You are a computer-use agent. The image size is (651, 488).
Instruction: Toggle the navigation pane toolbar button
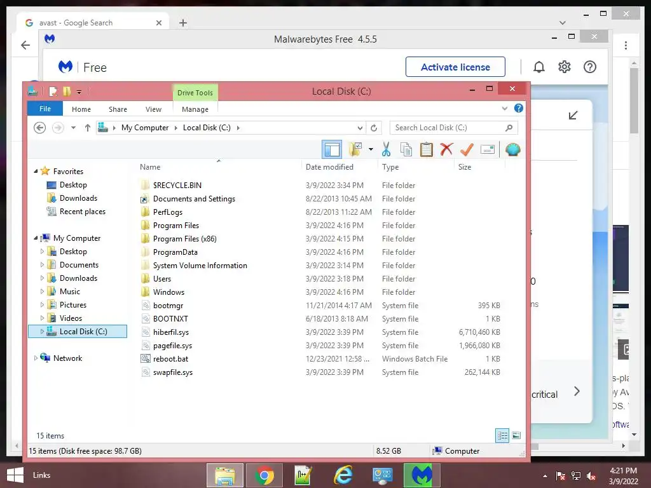tap(332, 149)
